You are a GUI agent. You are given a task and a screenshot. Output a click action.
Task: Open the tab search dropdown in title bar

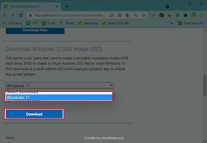pos(167,6)
